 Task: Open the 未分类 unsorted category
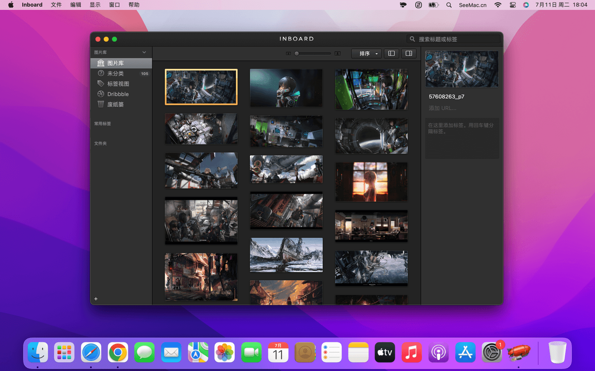point(116,73)
